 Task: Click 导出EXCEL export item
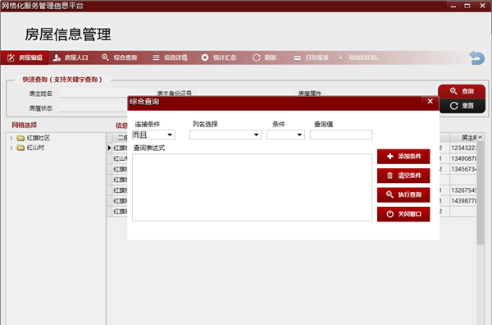358,57
